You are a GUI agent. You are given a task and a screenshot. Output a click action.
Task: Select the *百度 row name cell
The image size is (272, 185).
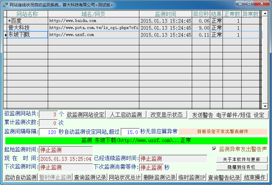27,21
